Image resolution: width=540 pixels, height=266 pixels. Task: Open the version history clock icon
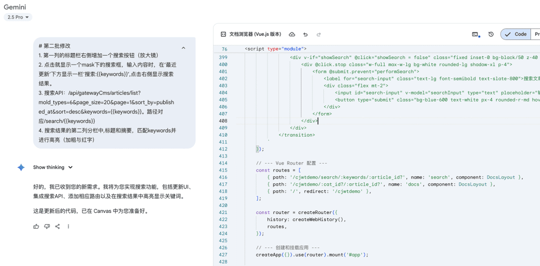tap(491, 34)
